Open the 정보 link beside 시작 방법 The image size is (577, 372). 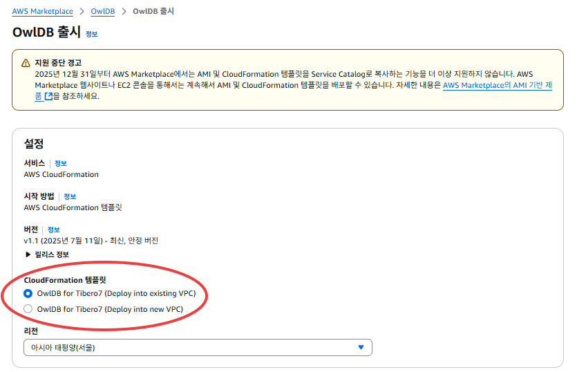point(70,196)
